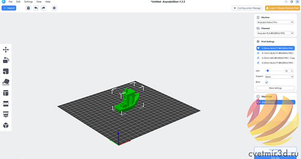
Task: Click the green Benchy boat model
Action: (x=127, y=101)
